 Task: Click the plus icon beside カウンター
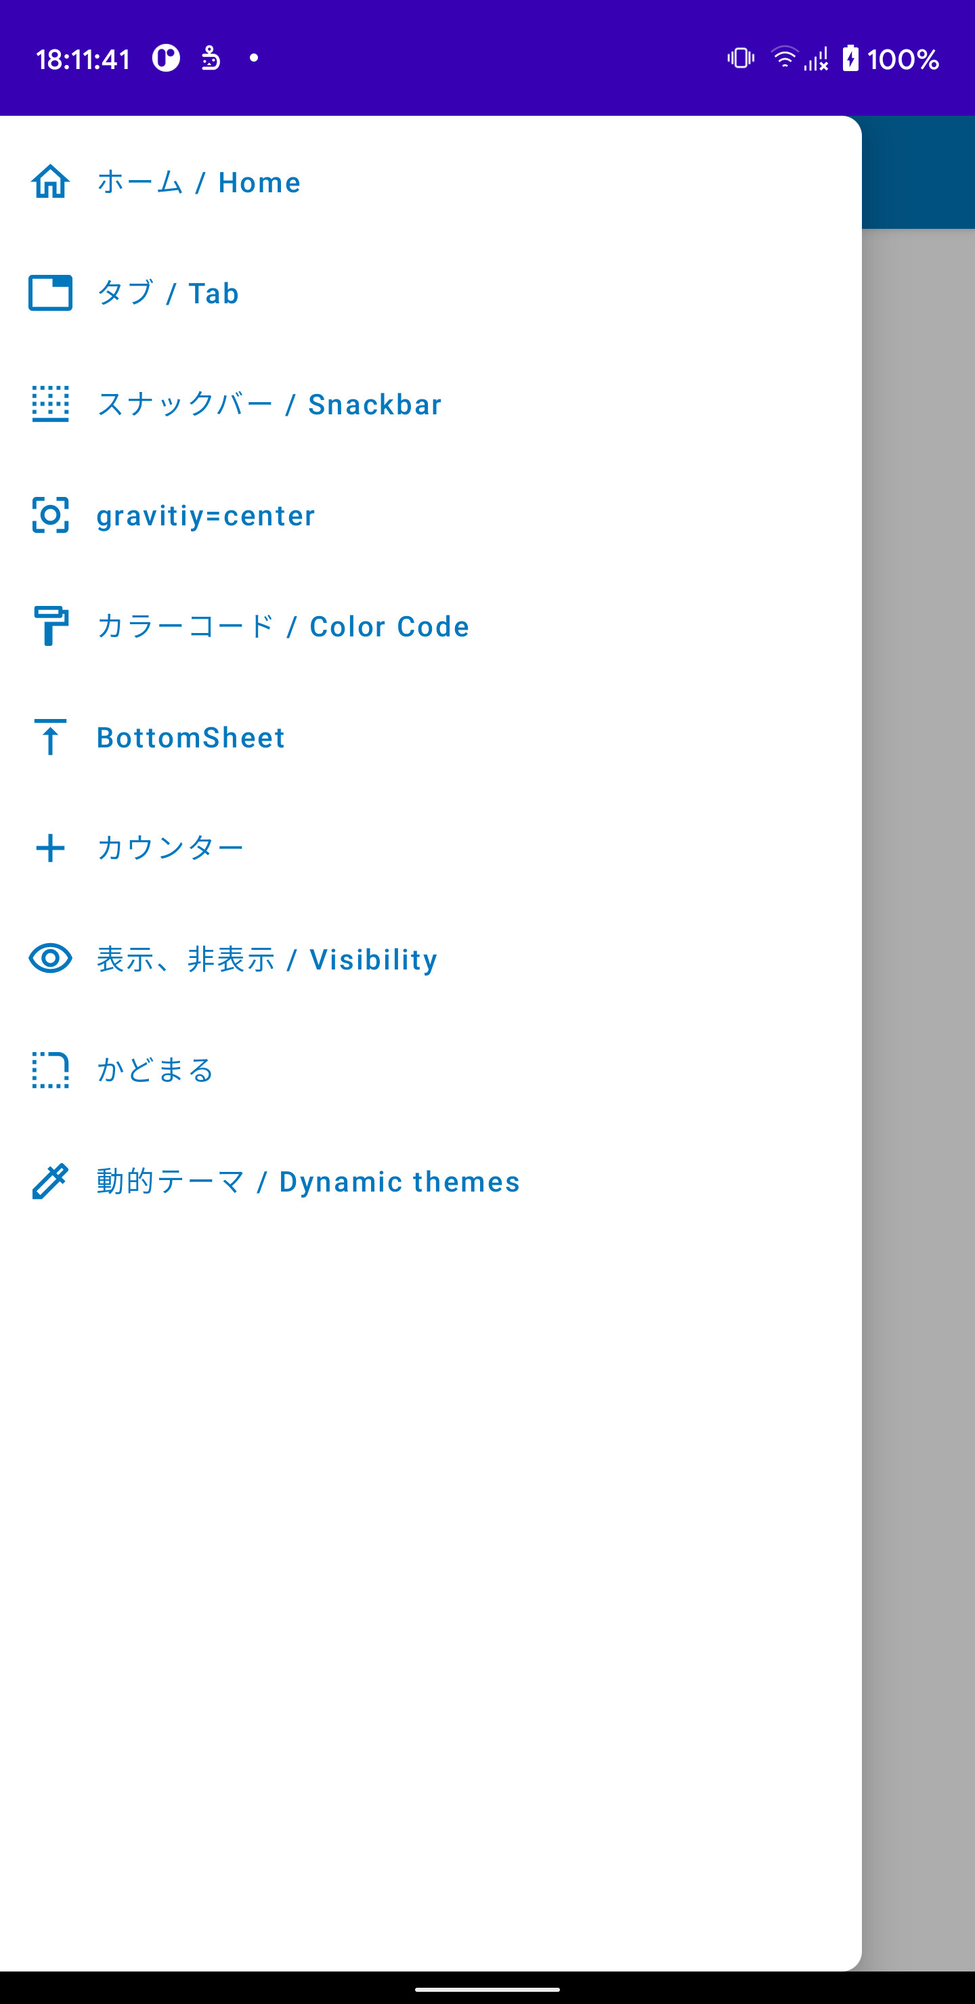click(50, 848)
